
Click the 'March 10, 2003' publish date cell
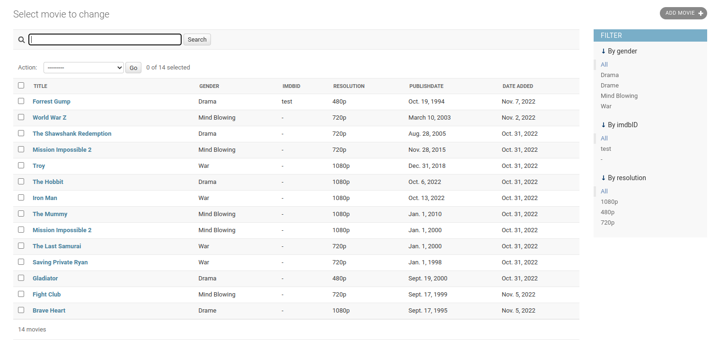tap(430, 118)
